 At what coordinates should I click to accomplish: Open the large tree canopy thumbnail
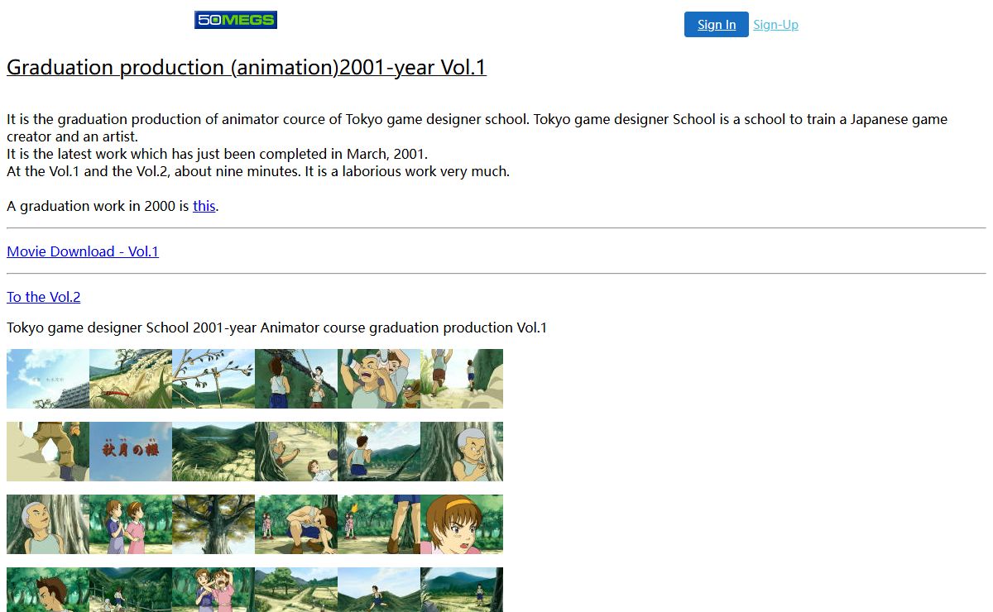(213, 524)
